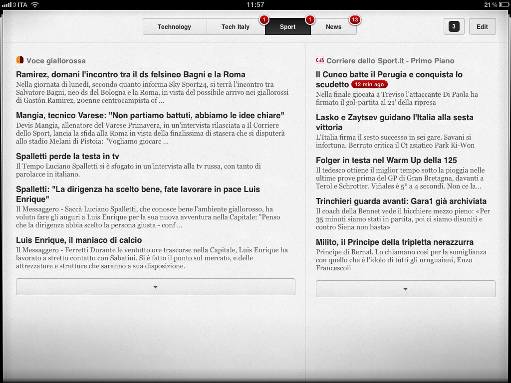
Task: Open the Tech Italy tab
Action: [236, 27]
